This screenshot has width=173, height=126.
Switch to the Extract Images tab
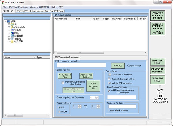[x=37, y=11]
